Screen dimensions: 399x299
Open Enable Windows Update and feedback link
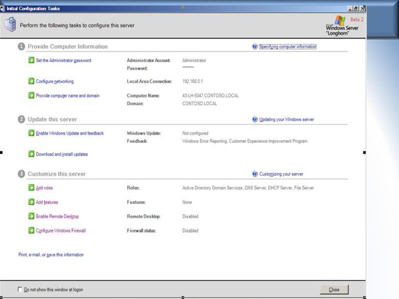pyautogui.click(x=70, y=133)
